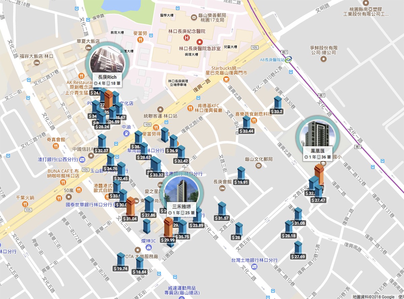Select the $35.75 price label
This screenshot has width=404, height=299.
point(182,237)
